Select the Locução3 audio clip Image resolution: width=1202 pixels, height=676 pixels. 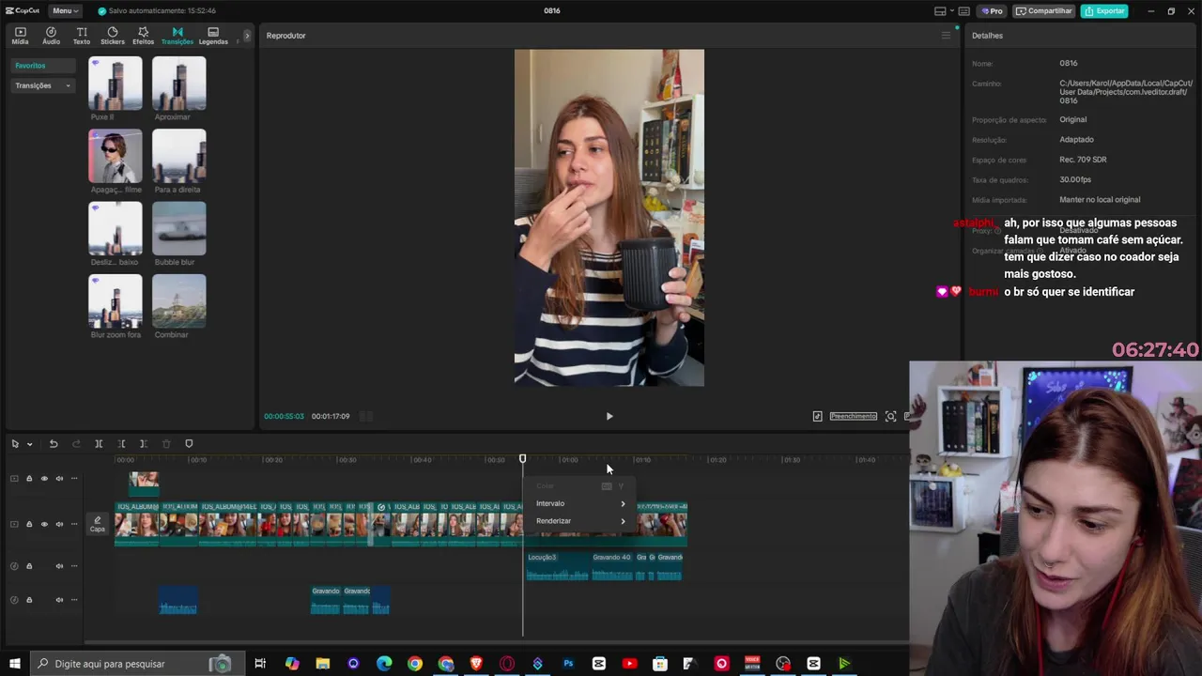point(557,566)
